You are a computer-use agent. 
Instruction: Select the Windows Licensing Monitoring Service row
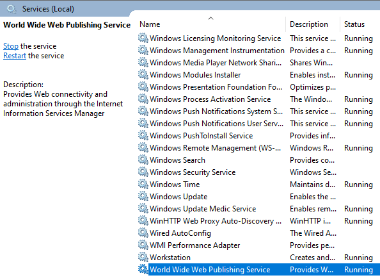point(259,38)
